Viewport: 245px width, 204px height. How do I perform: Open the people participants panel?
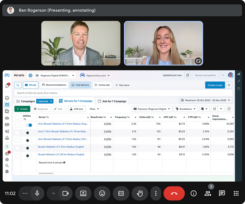click(x=208, y=193)
